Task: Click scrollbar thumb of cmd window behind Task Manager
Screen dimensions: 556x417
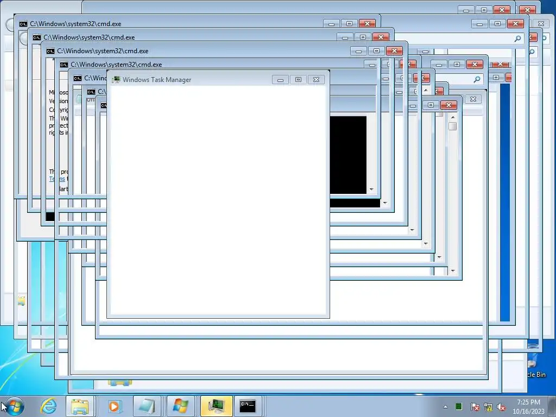Action: 453,126
